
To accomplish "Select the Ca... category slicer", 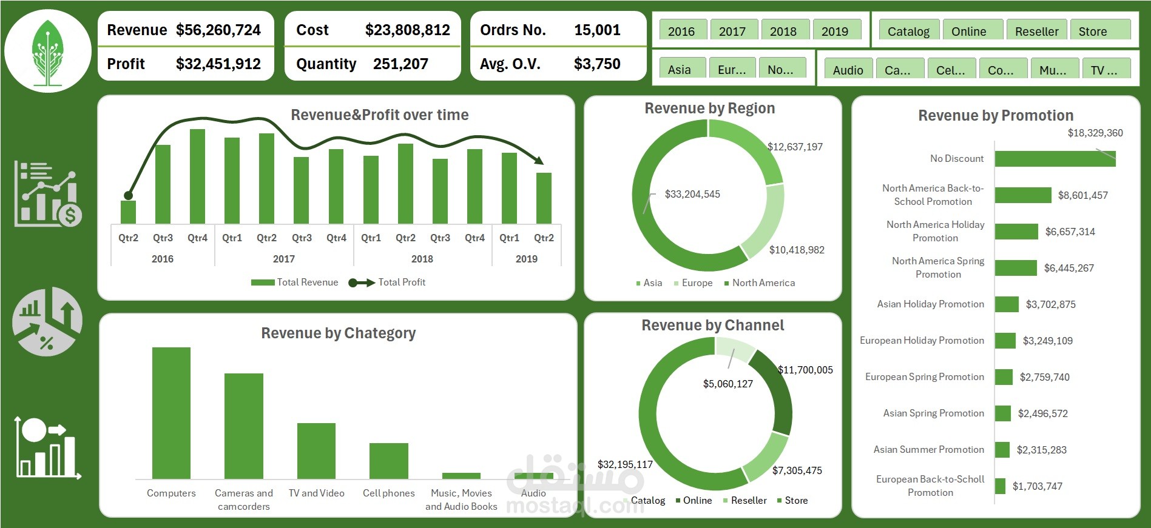I will [900, 69].
